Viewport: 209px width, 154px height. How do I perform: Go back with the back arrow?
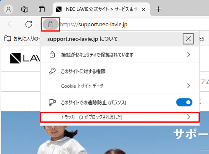click(11, 24)
